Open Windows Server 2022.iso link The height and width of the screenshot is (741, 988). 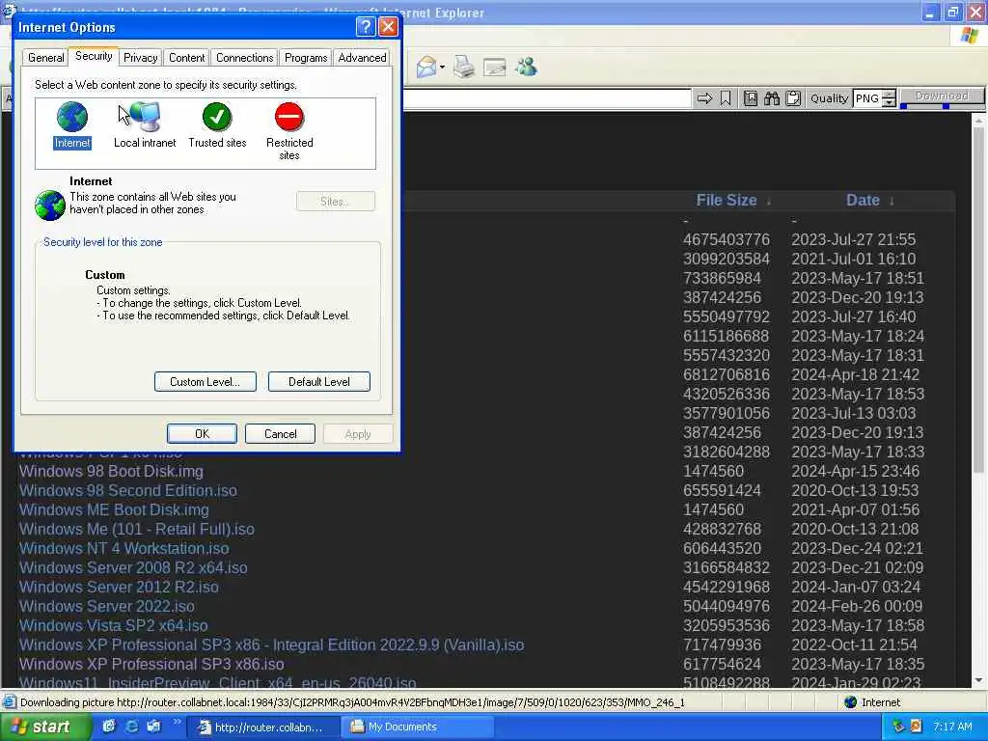pyautogui.click(x=106, y=606)
